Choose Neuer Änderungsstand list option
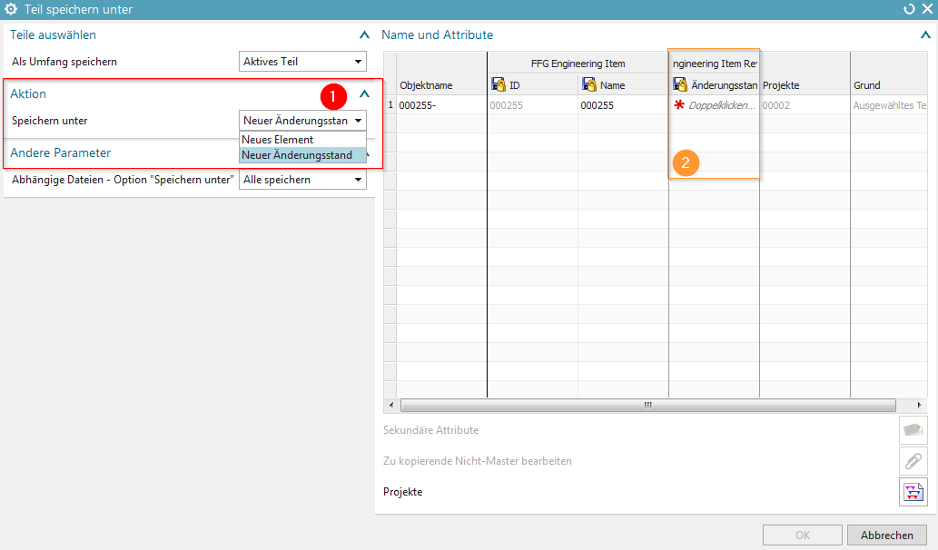This screenshot has width=938, height=550. [x=297, y=155]
